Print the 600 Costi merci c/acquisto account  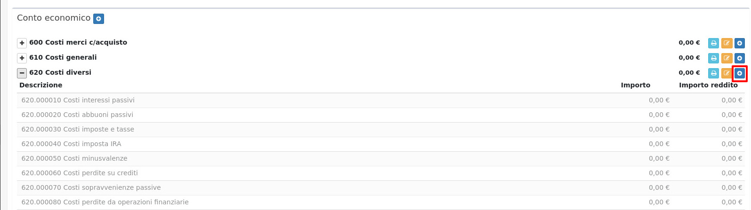(714, 43)
